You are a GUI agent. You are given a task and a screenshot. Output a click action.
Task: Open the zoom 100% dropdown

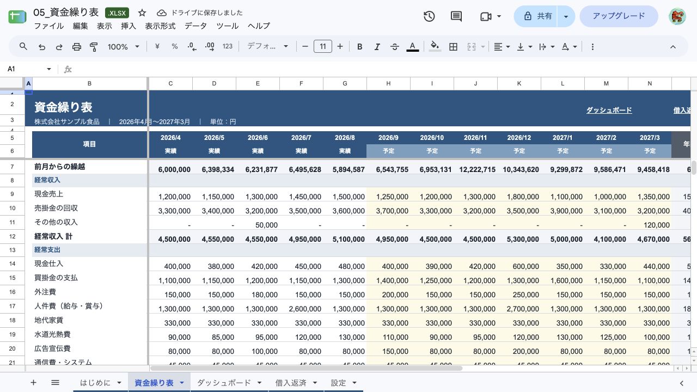(124, 47)
